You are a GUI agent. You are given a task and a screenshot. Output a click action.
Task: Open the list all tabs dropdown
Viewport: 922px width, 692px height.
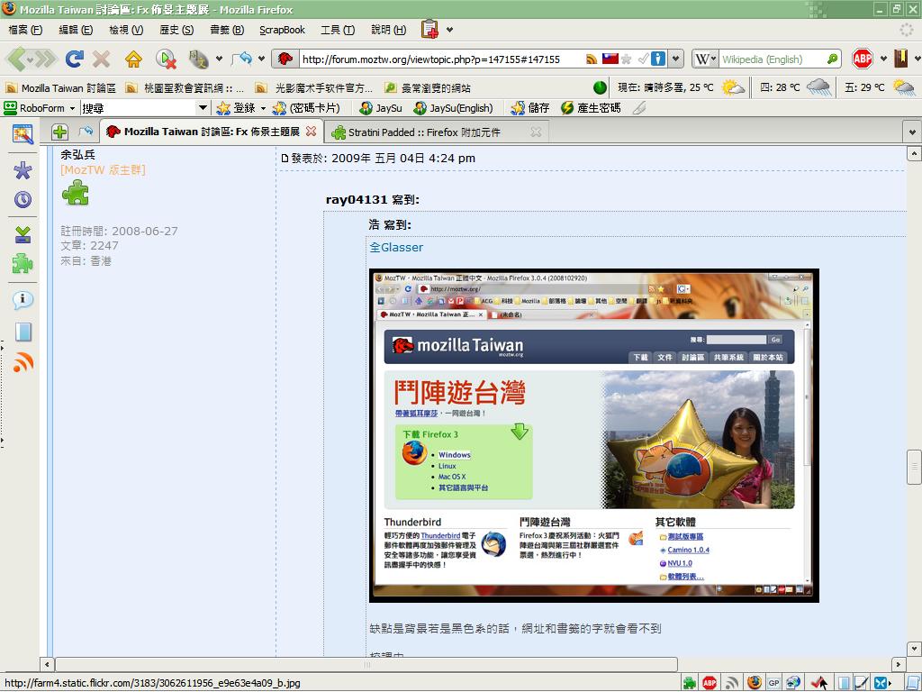[911, 132]
